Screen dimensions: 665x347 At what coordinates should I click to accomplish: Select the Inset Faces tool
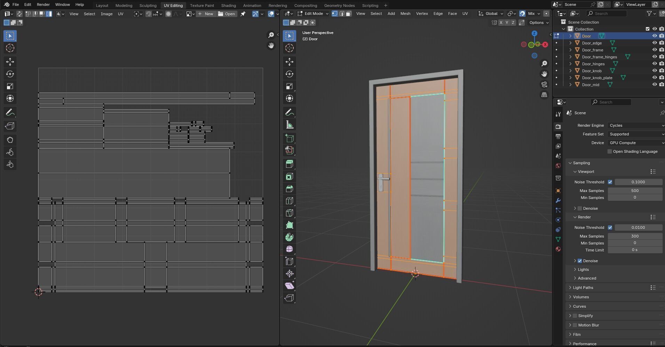[x=289, y=176]
